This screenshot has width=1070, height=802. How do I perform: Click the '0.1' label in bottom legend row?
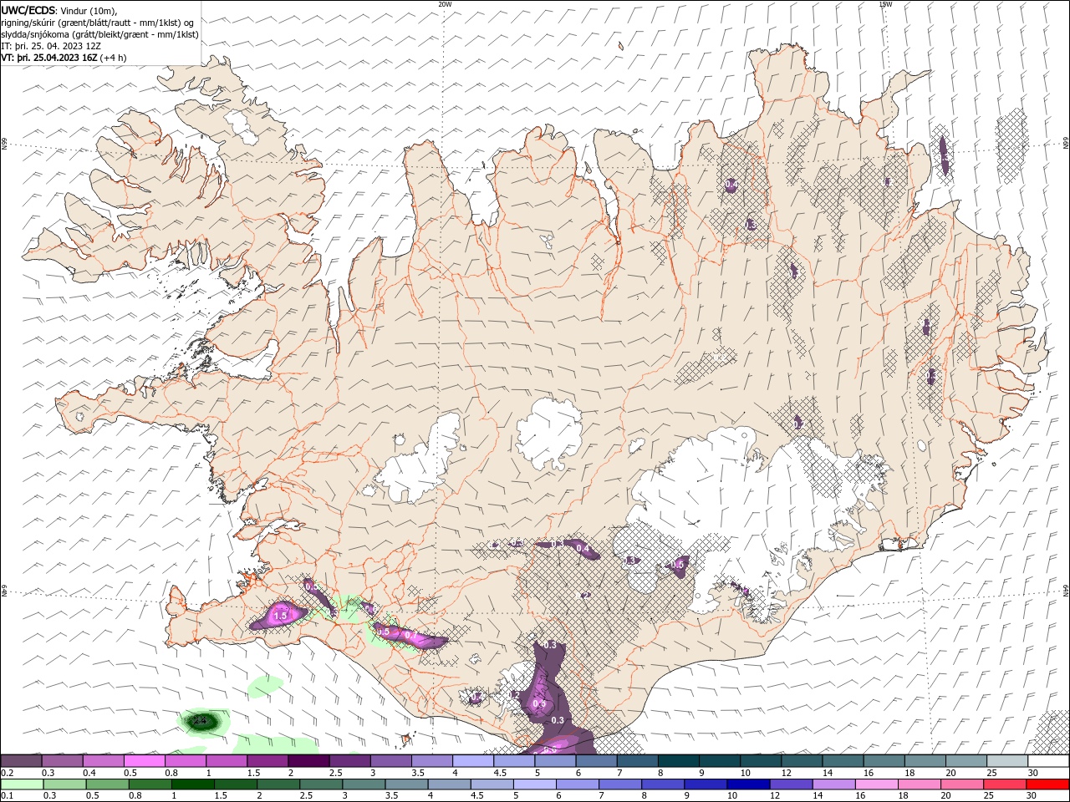7,796
